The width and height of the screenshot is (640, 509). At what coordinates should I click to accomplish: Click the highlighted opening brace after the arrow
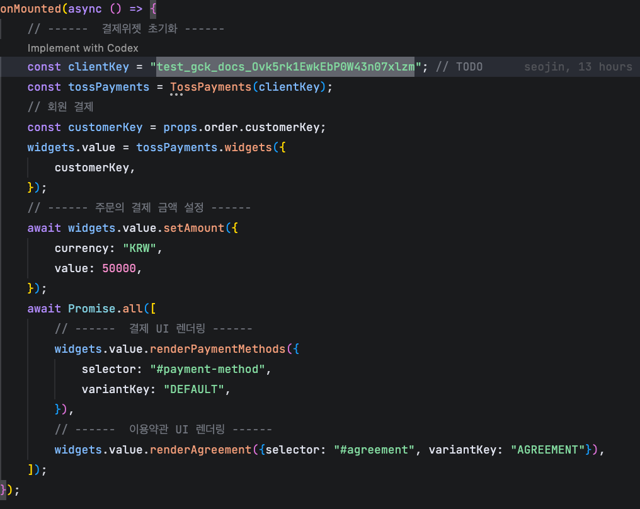tap(153, 9)
